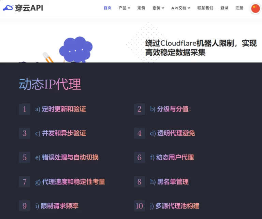Select item d) 透明代理避免
Image resolution: width=262 pixels, height=219 pixels.
[x=172, y=133]
